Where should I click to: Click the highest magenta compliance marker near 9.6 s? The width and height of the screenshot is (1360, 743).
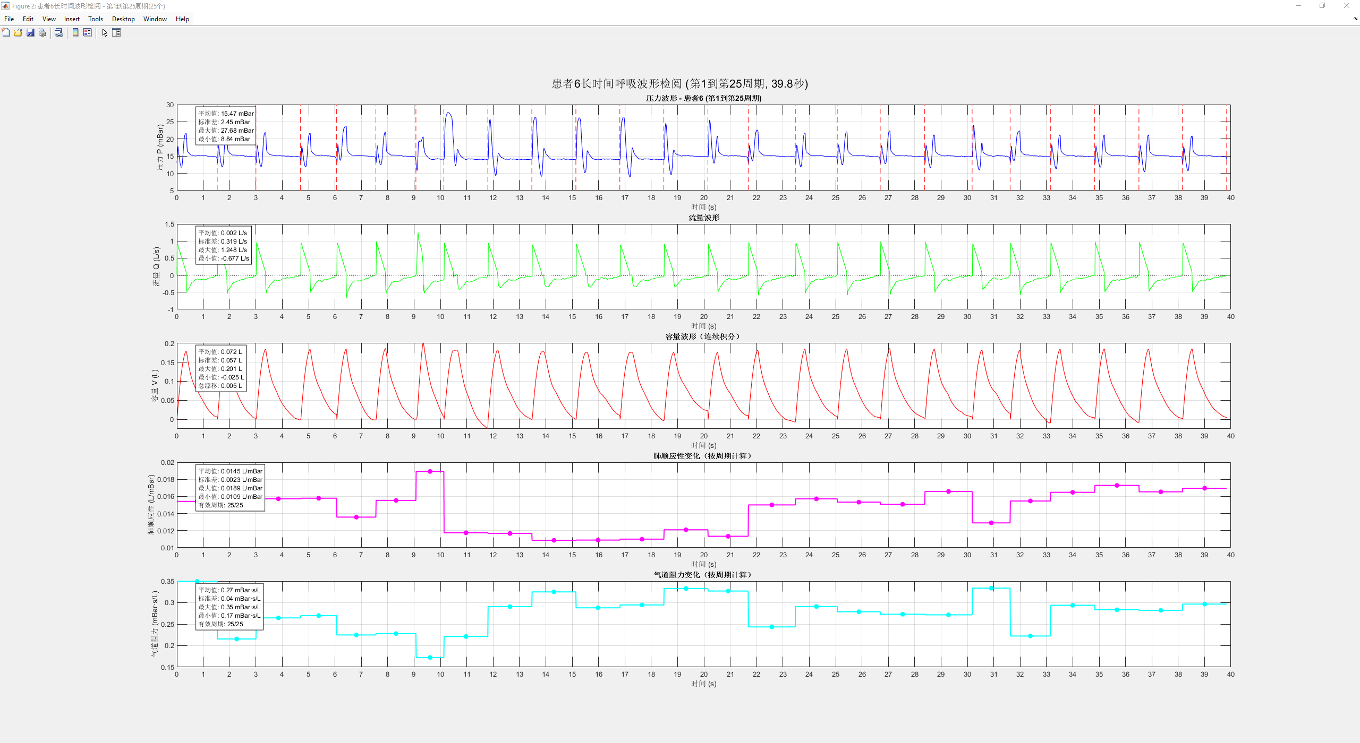click(x=430, y=471)
